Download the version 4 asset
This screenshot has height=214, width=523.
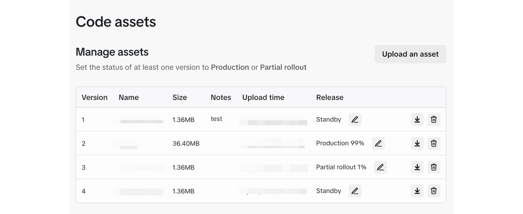pyautogui.click(x=417, y=191)
